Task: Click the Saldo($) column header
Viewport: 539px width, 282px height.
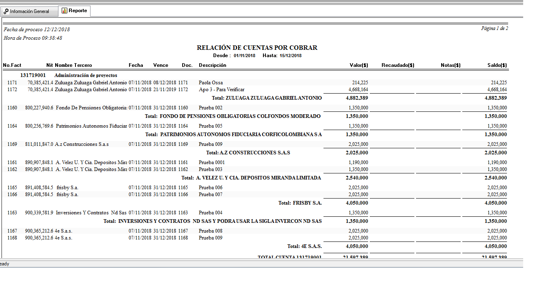Action: (497, 65)
